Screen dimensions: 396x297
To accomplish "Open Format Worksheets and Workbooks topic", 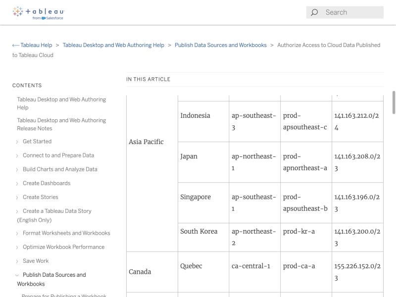I will tap(66, 233).
